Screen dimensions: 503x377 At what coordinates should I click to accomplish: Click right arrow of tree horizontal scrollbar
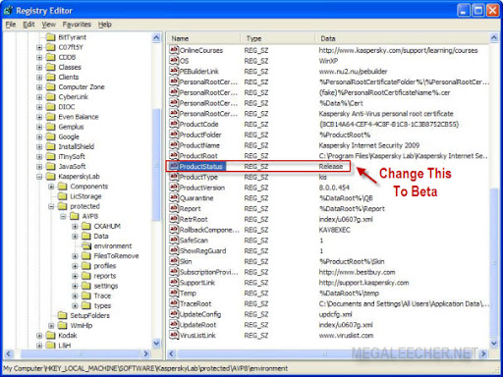[146, 353]
